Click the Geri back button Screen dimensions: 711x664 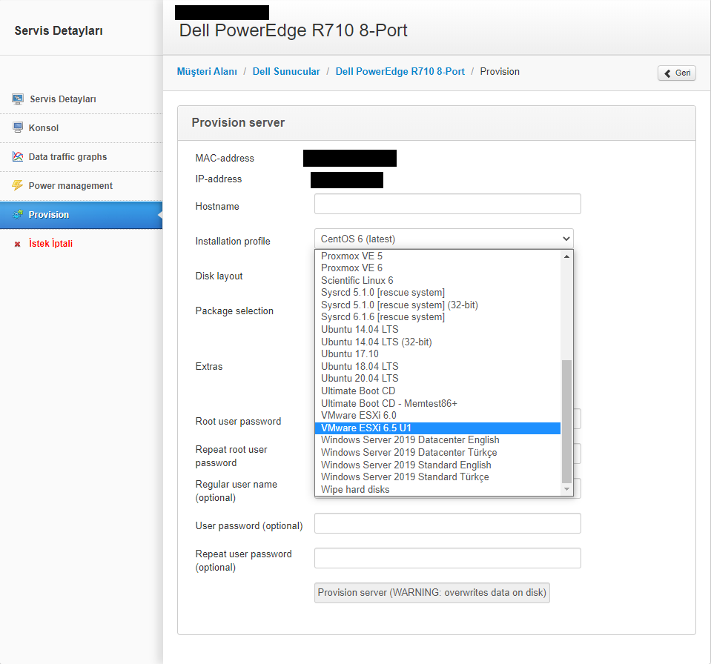677,73
